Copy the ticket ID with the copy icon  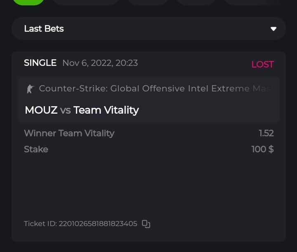[x=146, y=224]
